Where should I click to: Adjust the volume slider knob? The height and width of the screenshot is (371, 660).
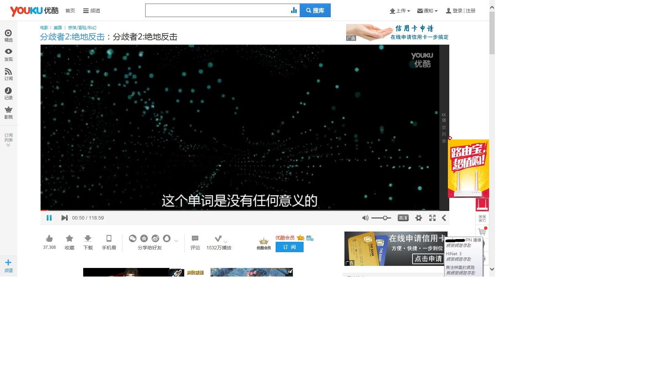385,218
